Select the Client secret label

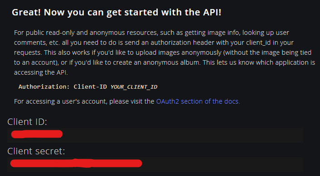pos(36,151)
